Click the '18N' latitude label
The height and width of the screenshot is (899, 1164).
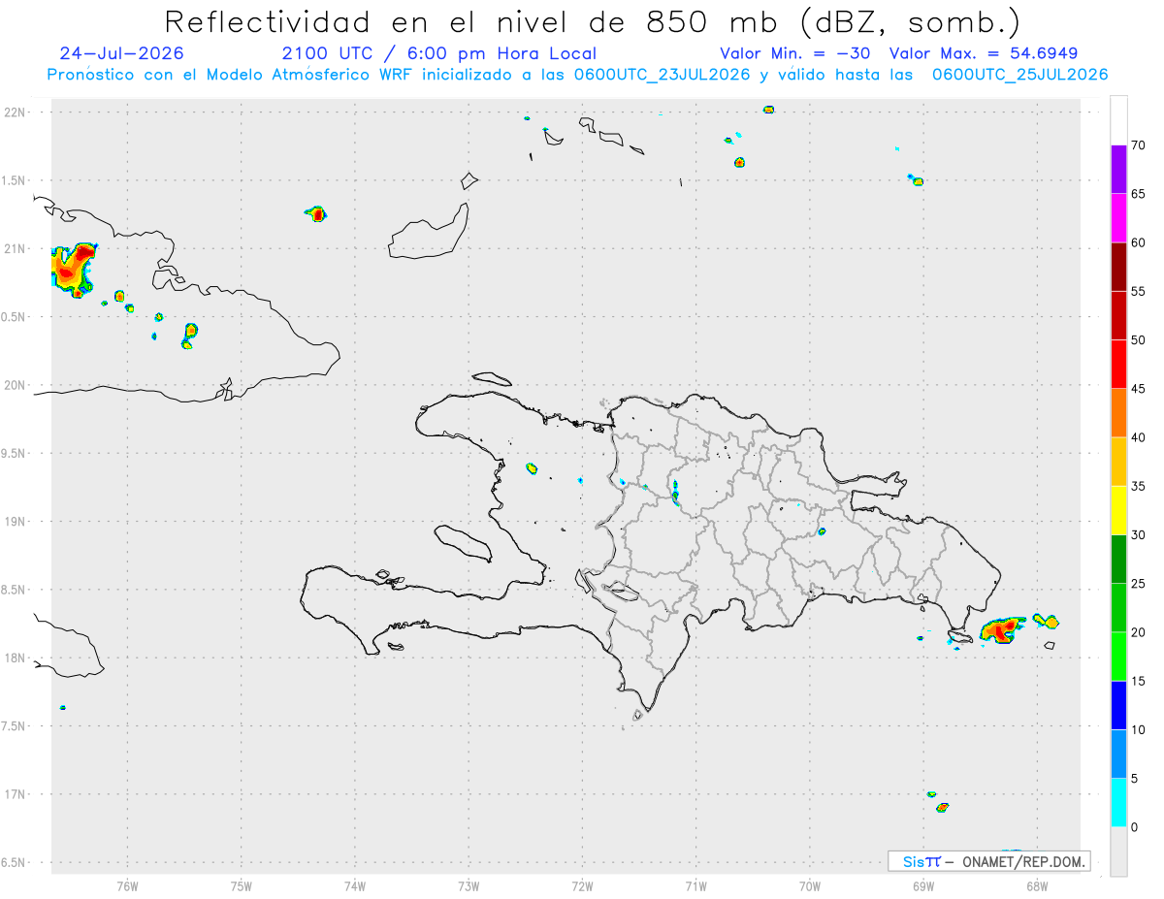tap(15, 658)
